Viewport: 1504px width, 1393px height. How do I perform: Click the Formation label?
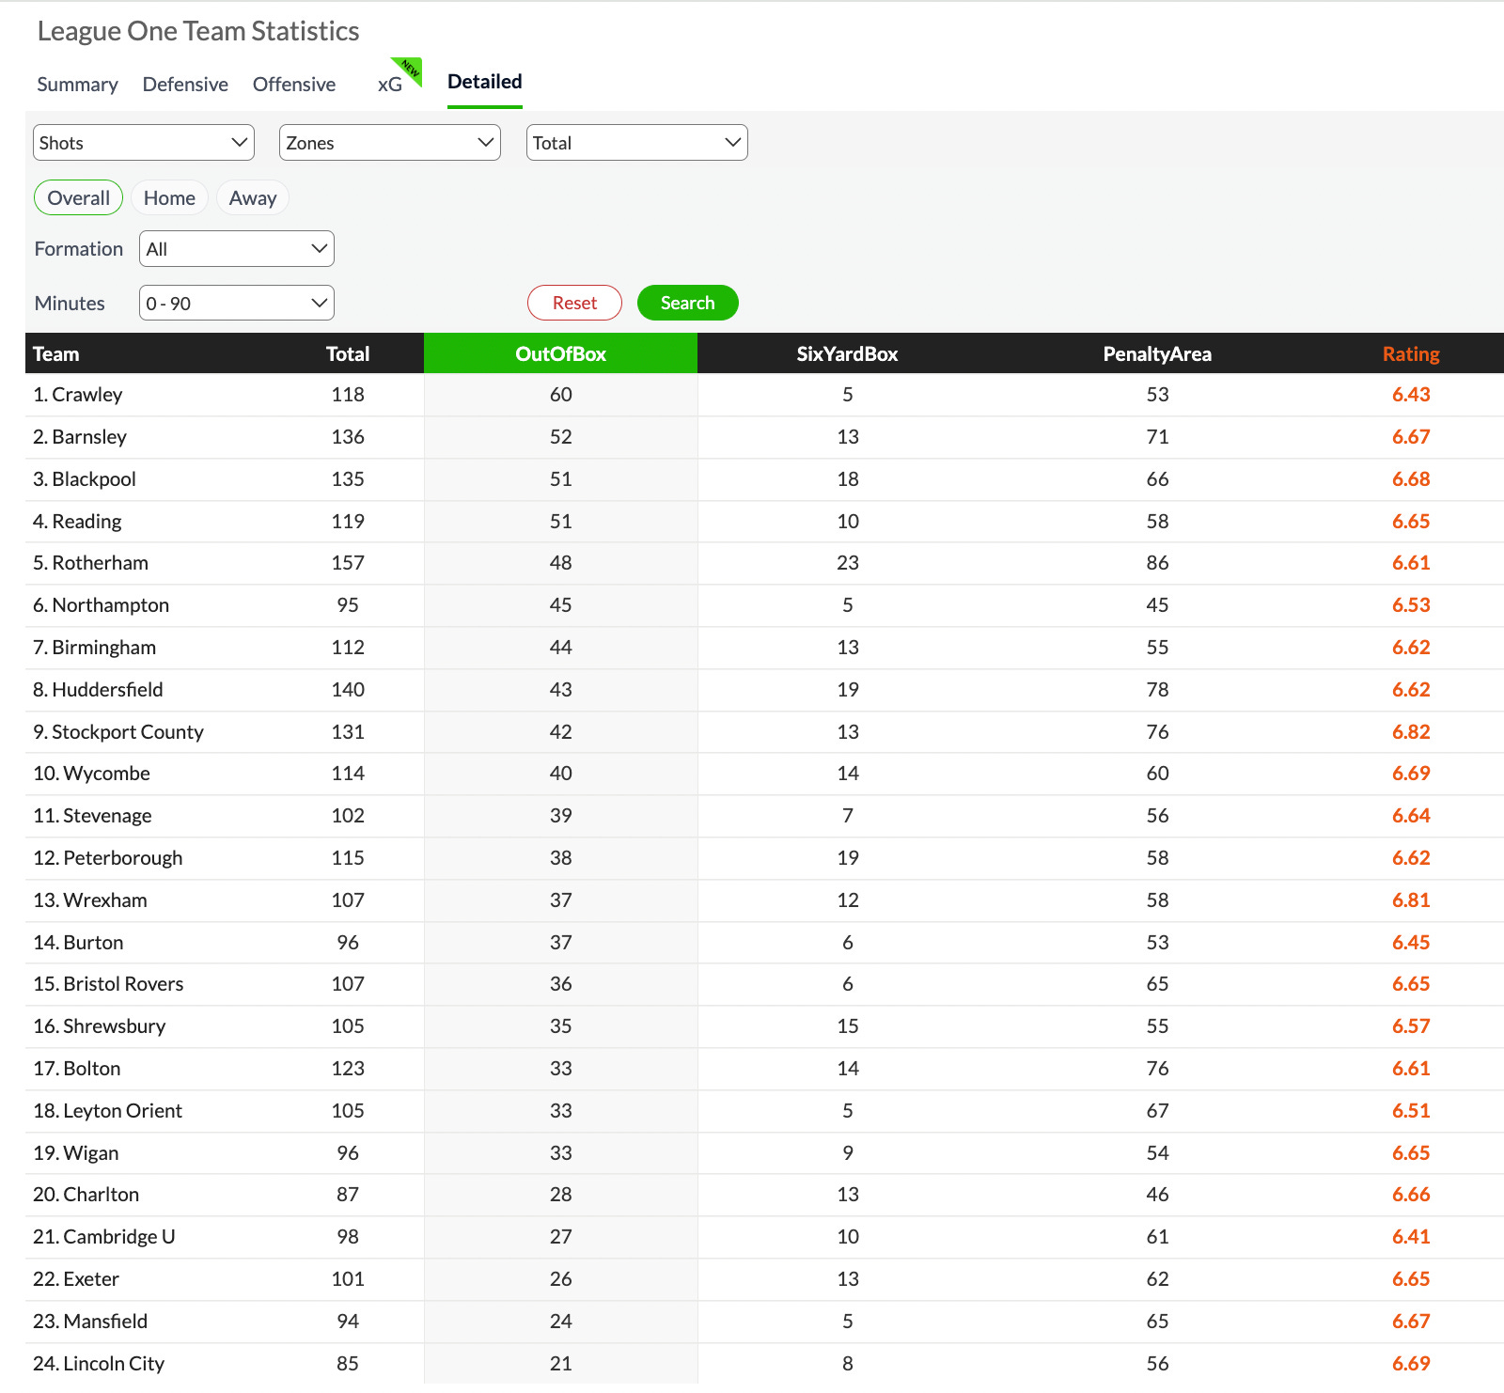(79, 249)
